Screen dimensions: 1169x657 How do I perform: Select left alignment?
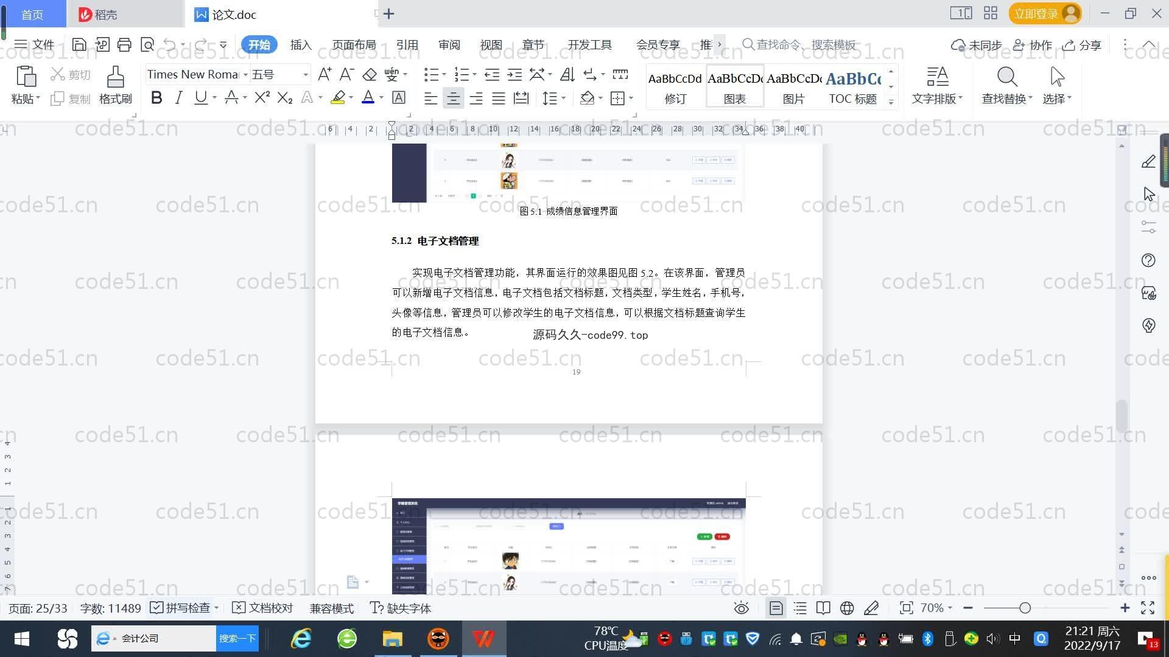click(430, 99)
